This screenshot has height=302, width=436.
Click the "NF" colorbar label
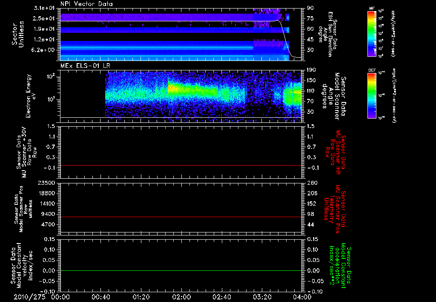372,9
